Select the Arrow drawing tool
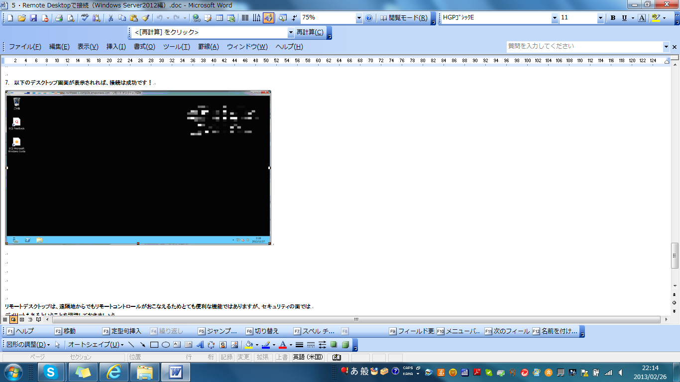 coord(143,345)
